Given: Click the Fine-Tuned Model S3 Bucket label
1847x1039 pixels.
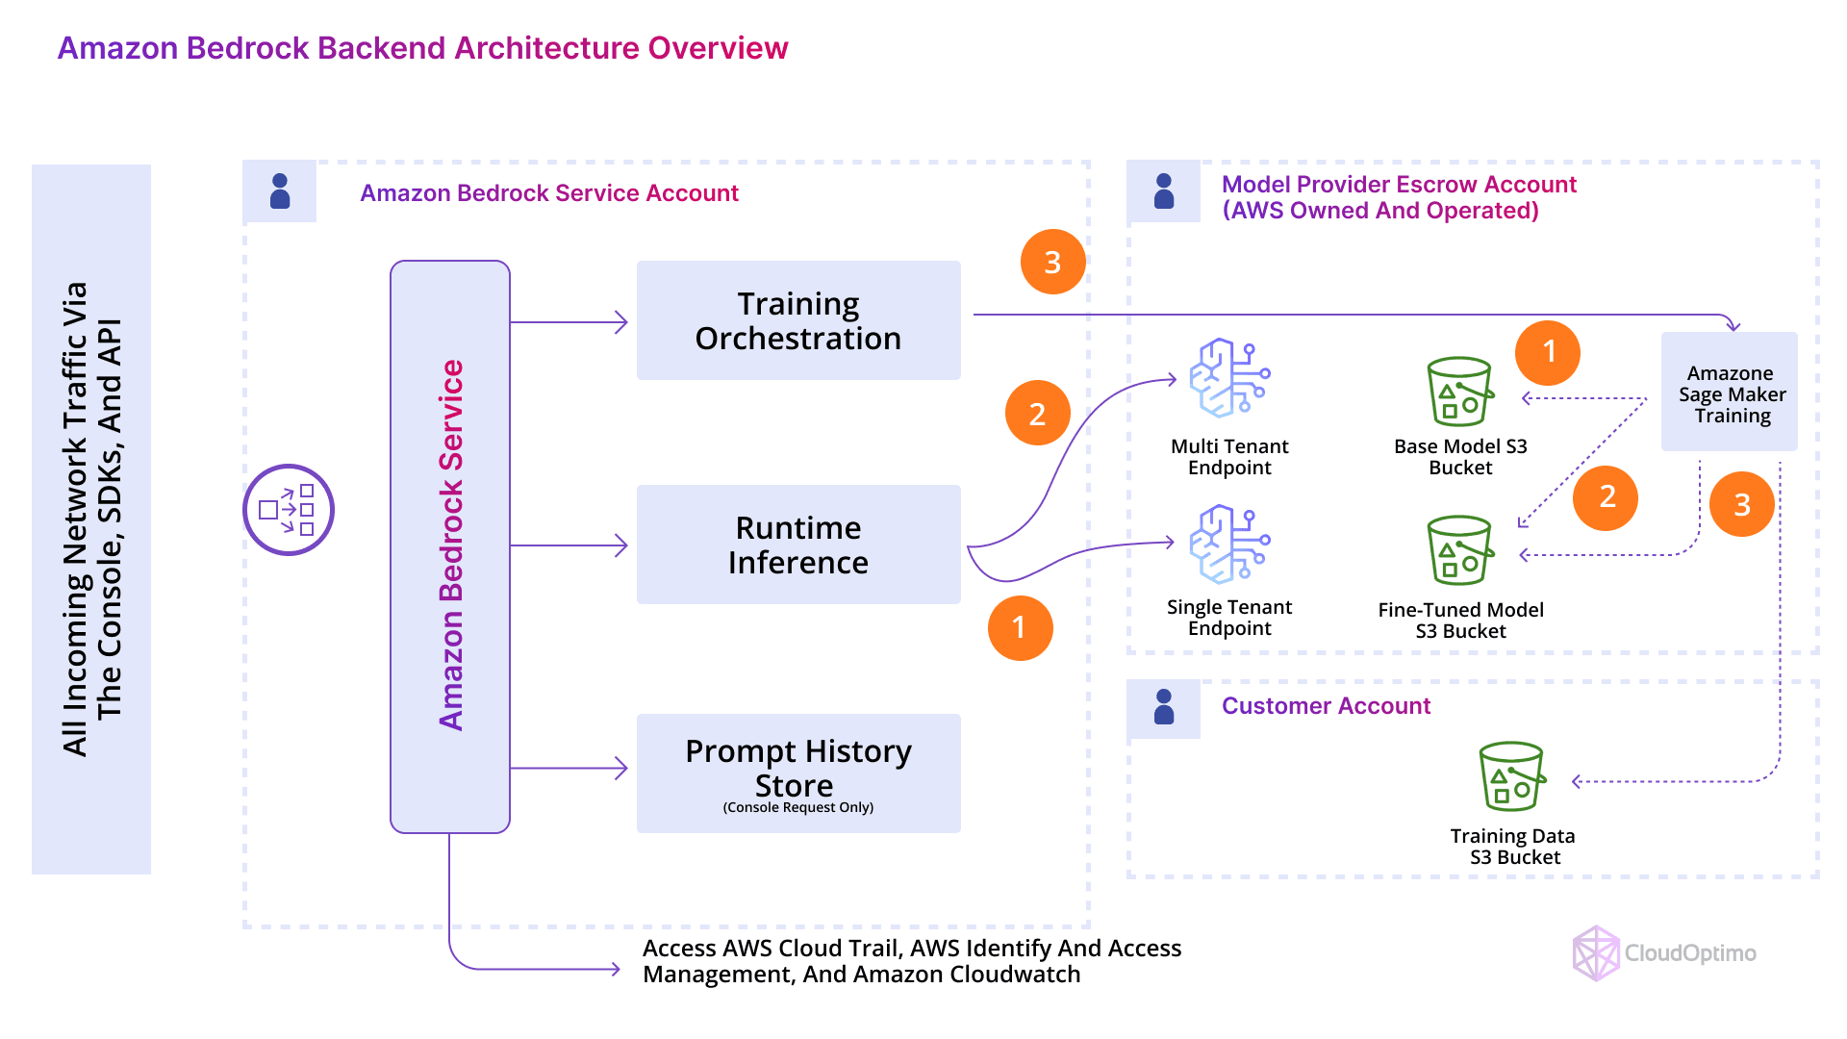Looking at the screenshot, I should point(1460,621).
